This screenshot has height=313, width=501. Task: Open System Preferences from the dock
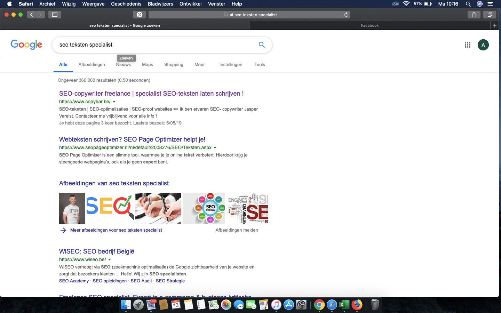301,305
